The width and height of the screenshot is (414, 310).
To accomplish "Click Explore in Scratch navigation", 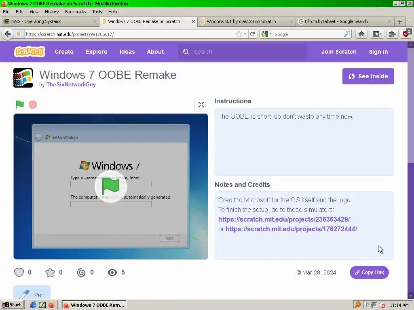I will click(96, 52).
